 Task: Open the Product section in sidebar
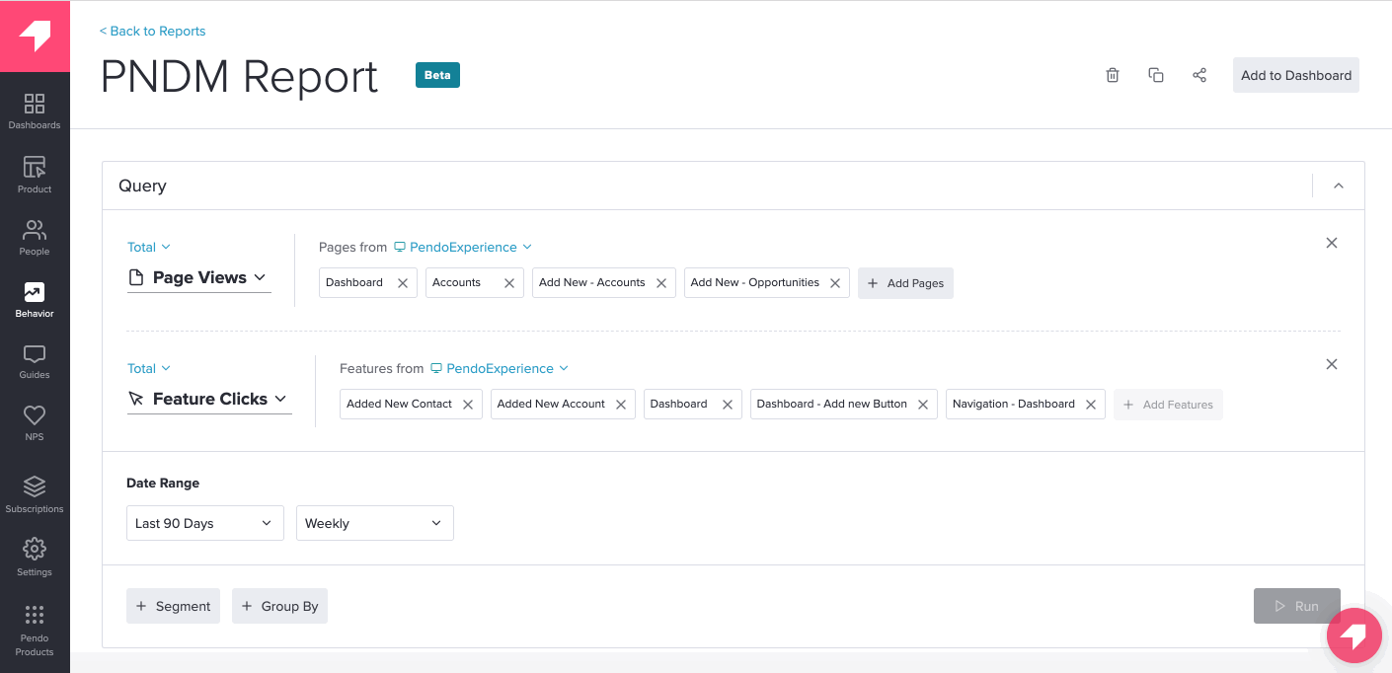point(35,175)
